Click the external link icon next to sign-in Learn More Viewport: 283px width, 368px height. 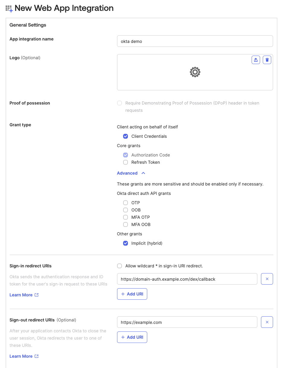tap(36, 295)
